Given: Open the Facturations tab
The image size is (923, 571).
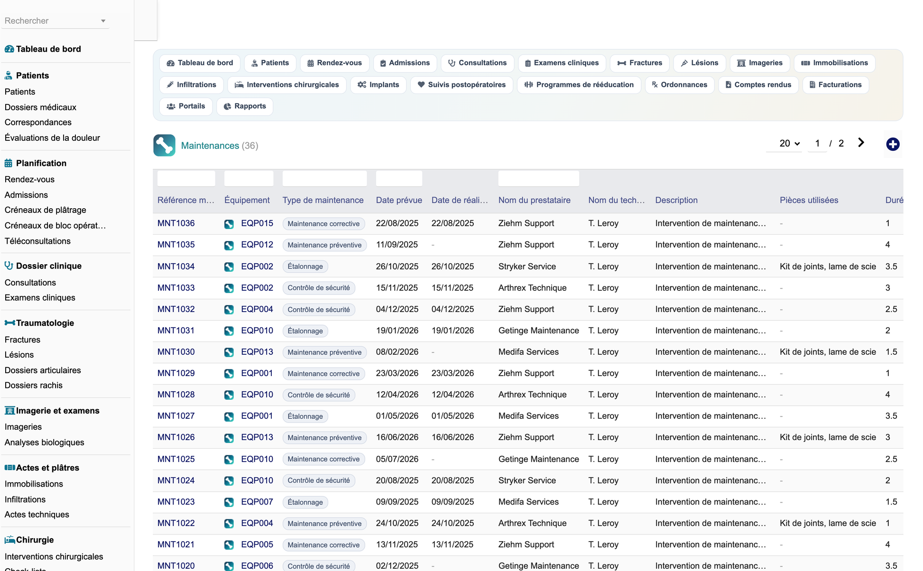Looking at the screenshot, I should point(835,85).
